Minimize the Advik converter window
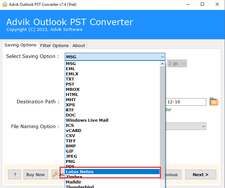The width and height of the screenshot is (225, 188). click(x=188, y=4)
